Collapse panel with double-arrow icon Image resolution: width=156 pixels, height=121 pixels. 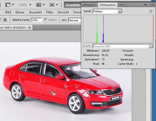coord(146,5)
